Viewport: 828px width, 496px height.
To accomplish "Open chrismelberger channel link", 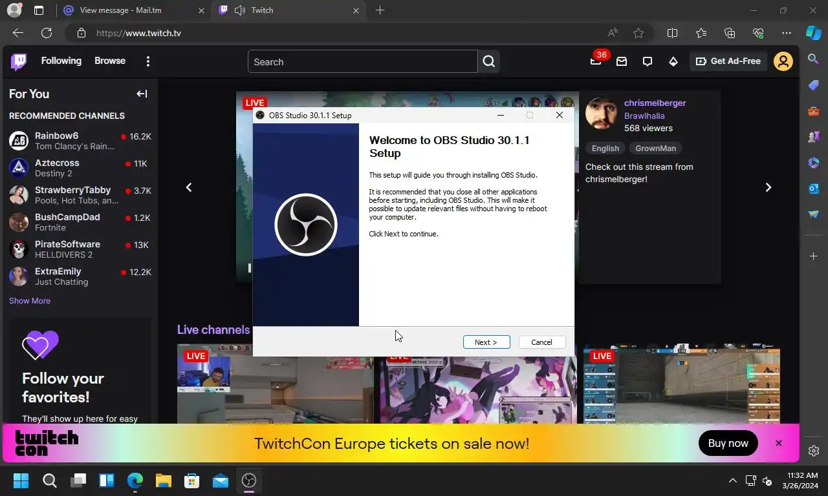I will coord(655,103).
